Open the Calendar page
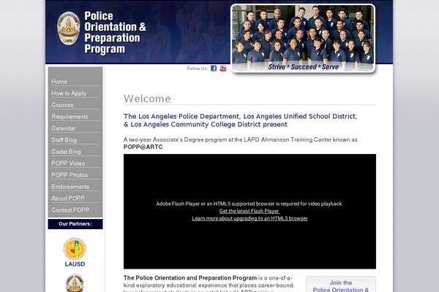This screenshot has width=439, height=292. tap(64, 128)
